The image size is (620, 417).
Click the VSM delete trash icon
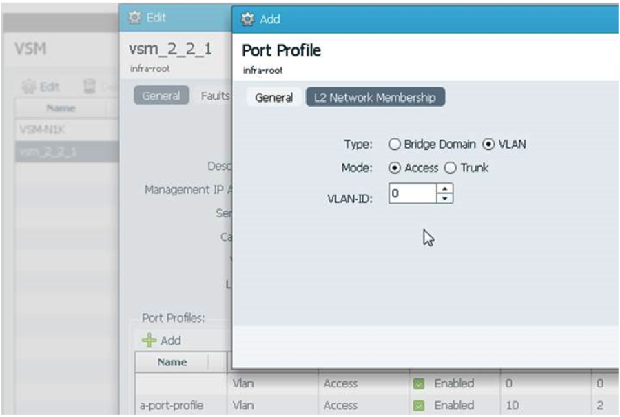[x=90, y=86]
